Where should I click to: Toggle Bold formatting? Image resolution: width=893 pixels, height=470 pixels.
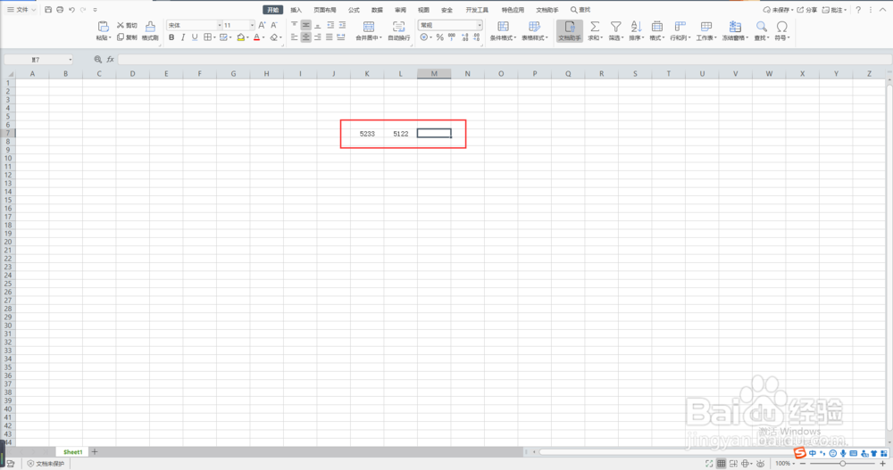coord(171,37)
